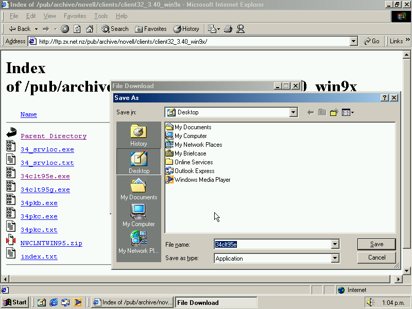
Task: Select My Documents in the file list
Action: click(188, 127)
